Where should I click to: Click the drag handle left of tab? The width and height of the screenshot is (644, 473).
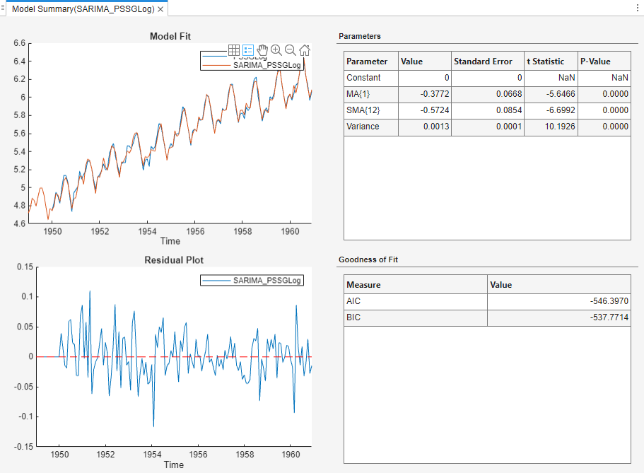coord(4,7)
